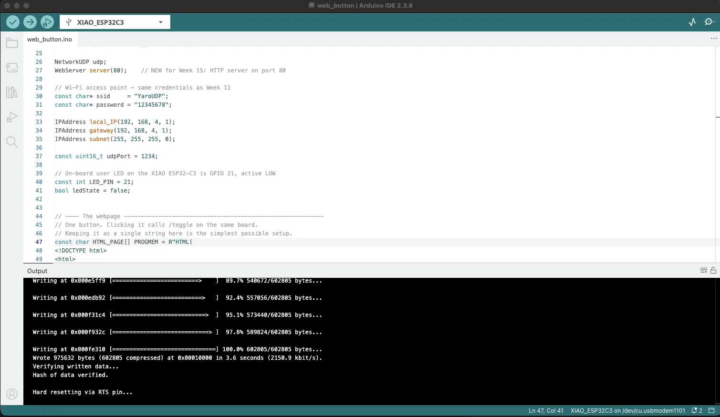The height and width of the screenshot is (417, 720).
Task: Click the 'The webpage' comment line
Action: click(189, 216)
